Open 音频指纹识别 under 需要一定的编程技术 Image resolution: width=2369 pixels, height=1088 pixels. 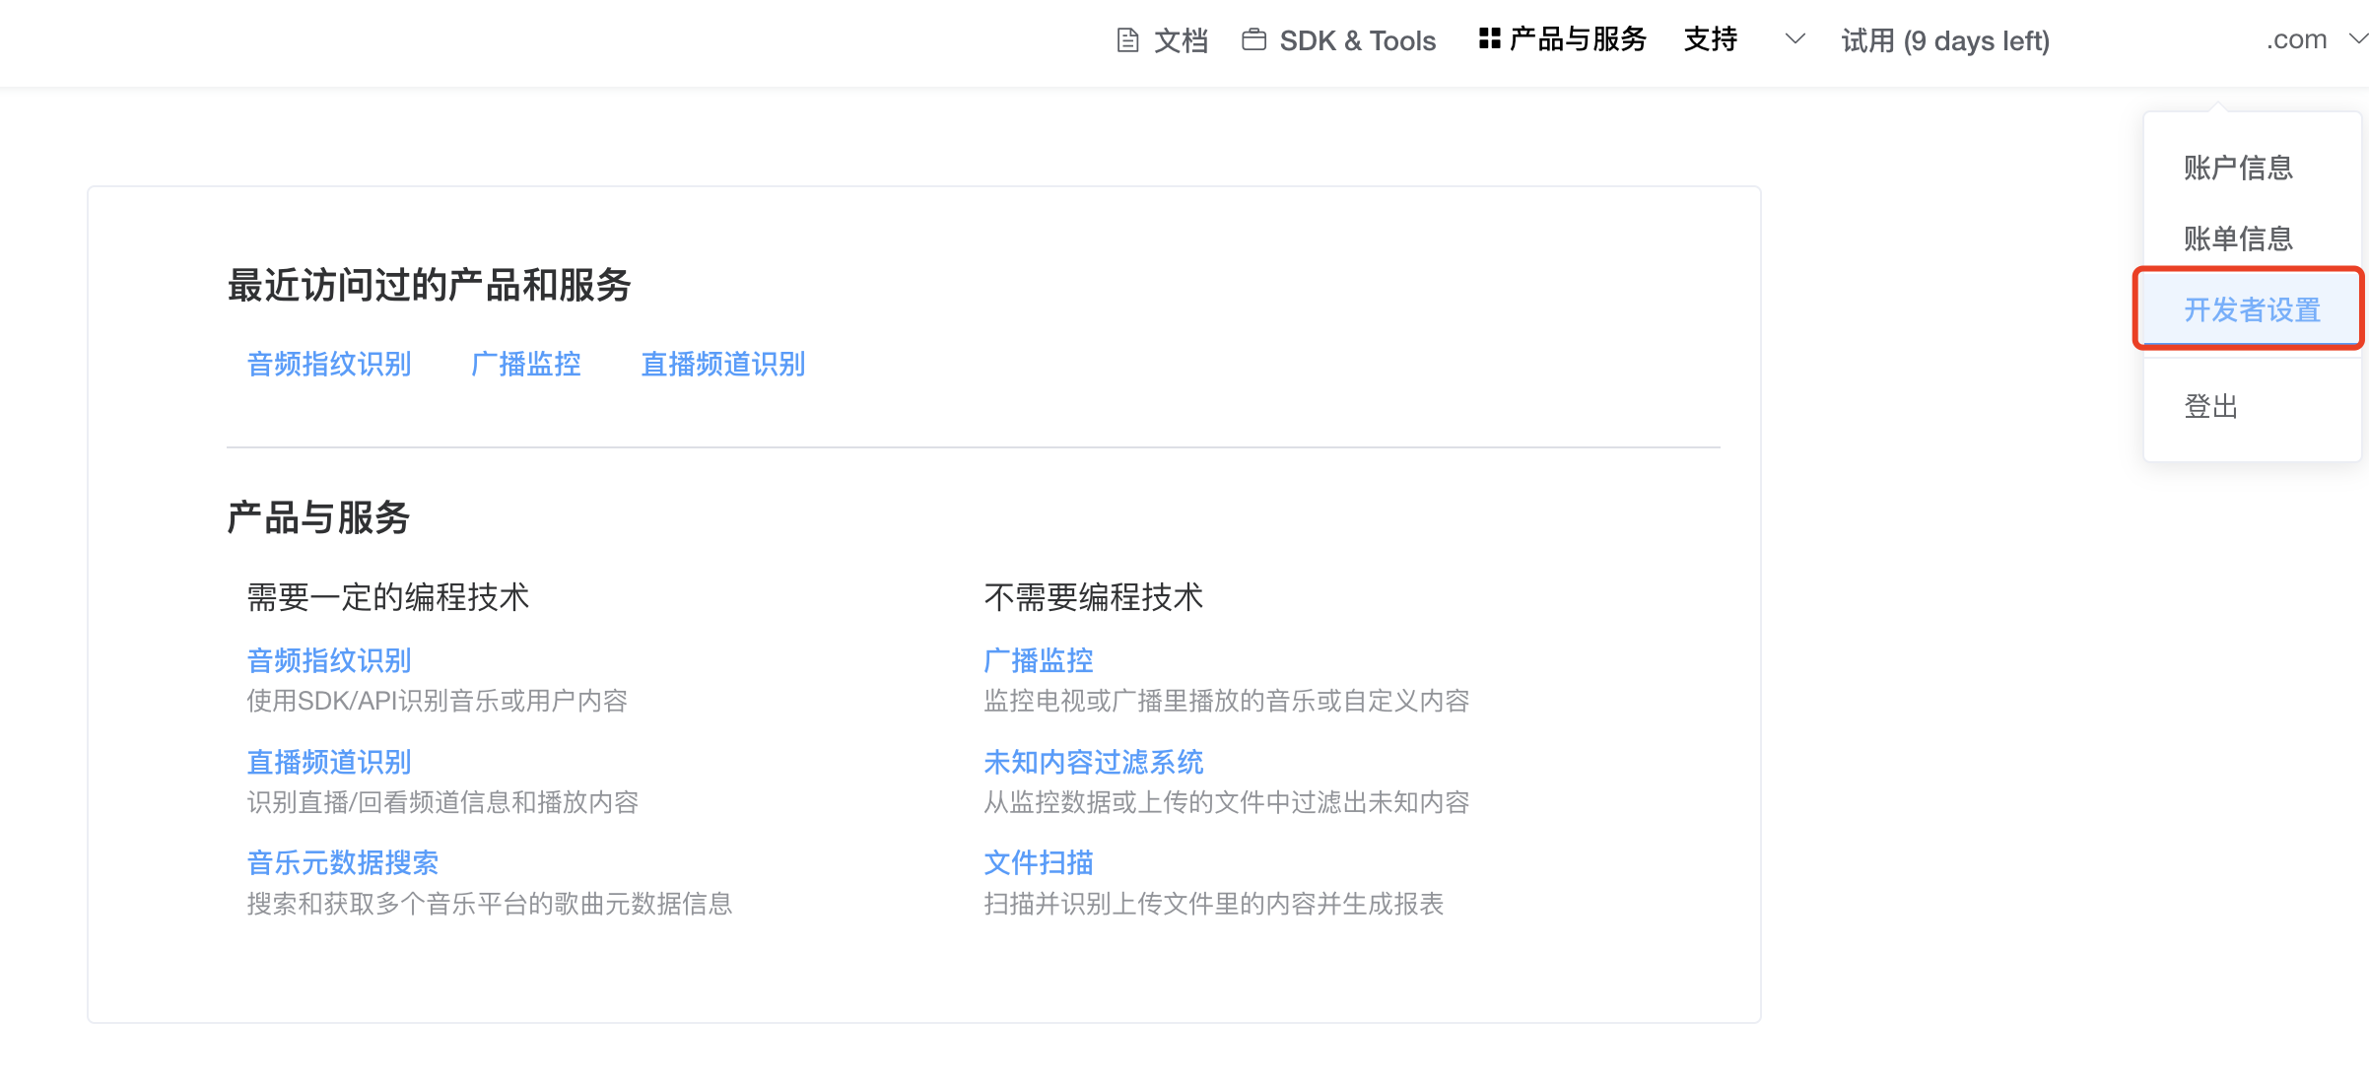coord(329,660)
